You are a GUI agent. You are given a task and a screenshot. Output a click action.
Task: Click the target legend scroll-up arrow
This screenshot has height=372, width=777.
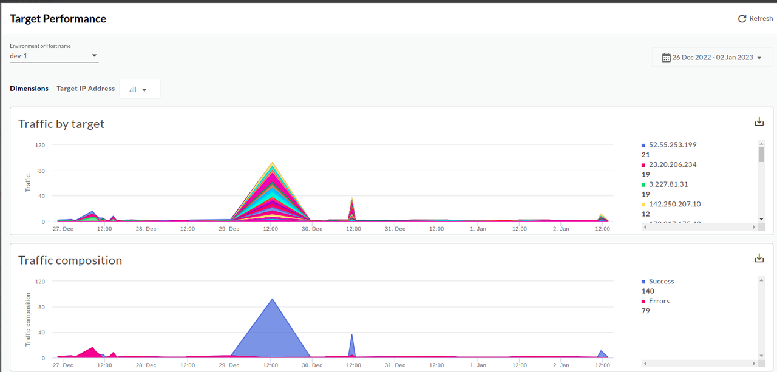tap(761, 144)
